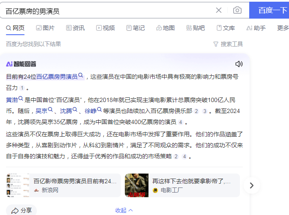The height and width of the screenshot is (215, 289).
Task: Open citation 2 after 百亿票房俱乐部
Action: coord(196,111)
